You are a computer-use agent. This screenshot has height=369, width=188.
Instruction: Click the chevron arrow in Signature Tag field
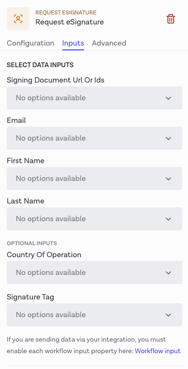pos(168,315)
